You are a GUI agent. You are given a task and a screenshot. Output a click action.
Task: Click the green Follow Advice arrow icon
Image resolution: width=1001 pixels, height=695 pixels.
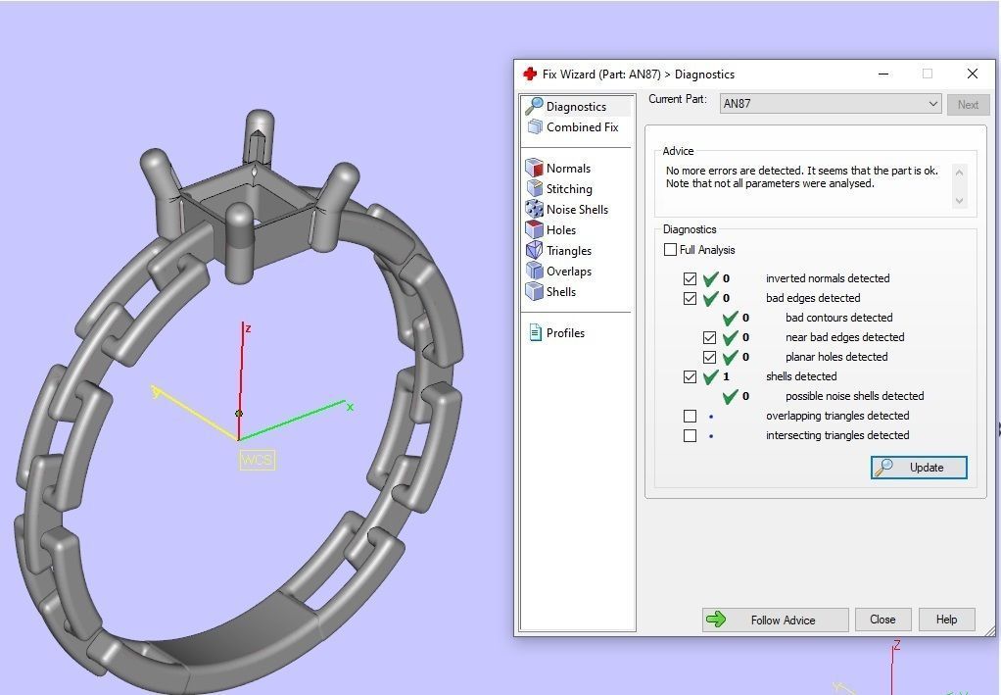(716, 619)
